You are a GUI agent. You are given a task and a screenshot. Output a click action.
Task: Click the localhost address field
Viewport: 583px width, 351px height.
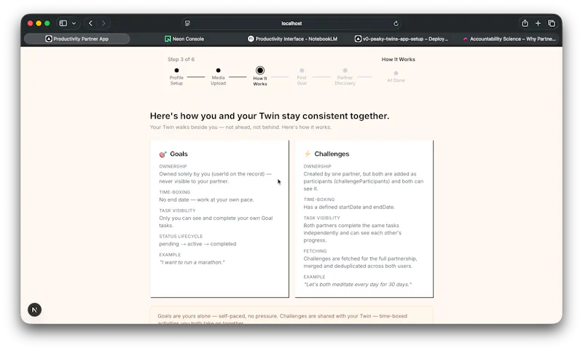[x=291, y=23]
